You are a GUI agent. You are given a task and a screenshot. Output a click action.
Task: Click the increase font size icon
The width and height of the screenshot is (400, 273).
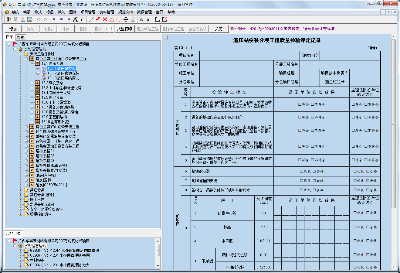pyautogui.click(x=75, y=19)
